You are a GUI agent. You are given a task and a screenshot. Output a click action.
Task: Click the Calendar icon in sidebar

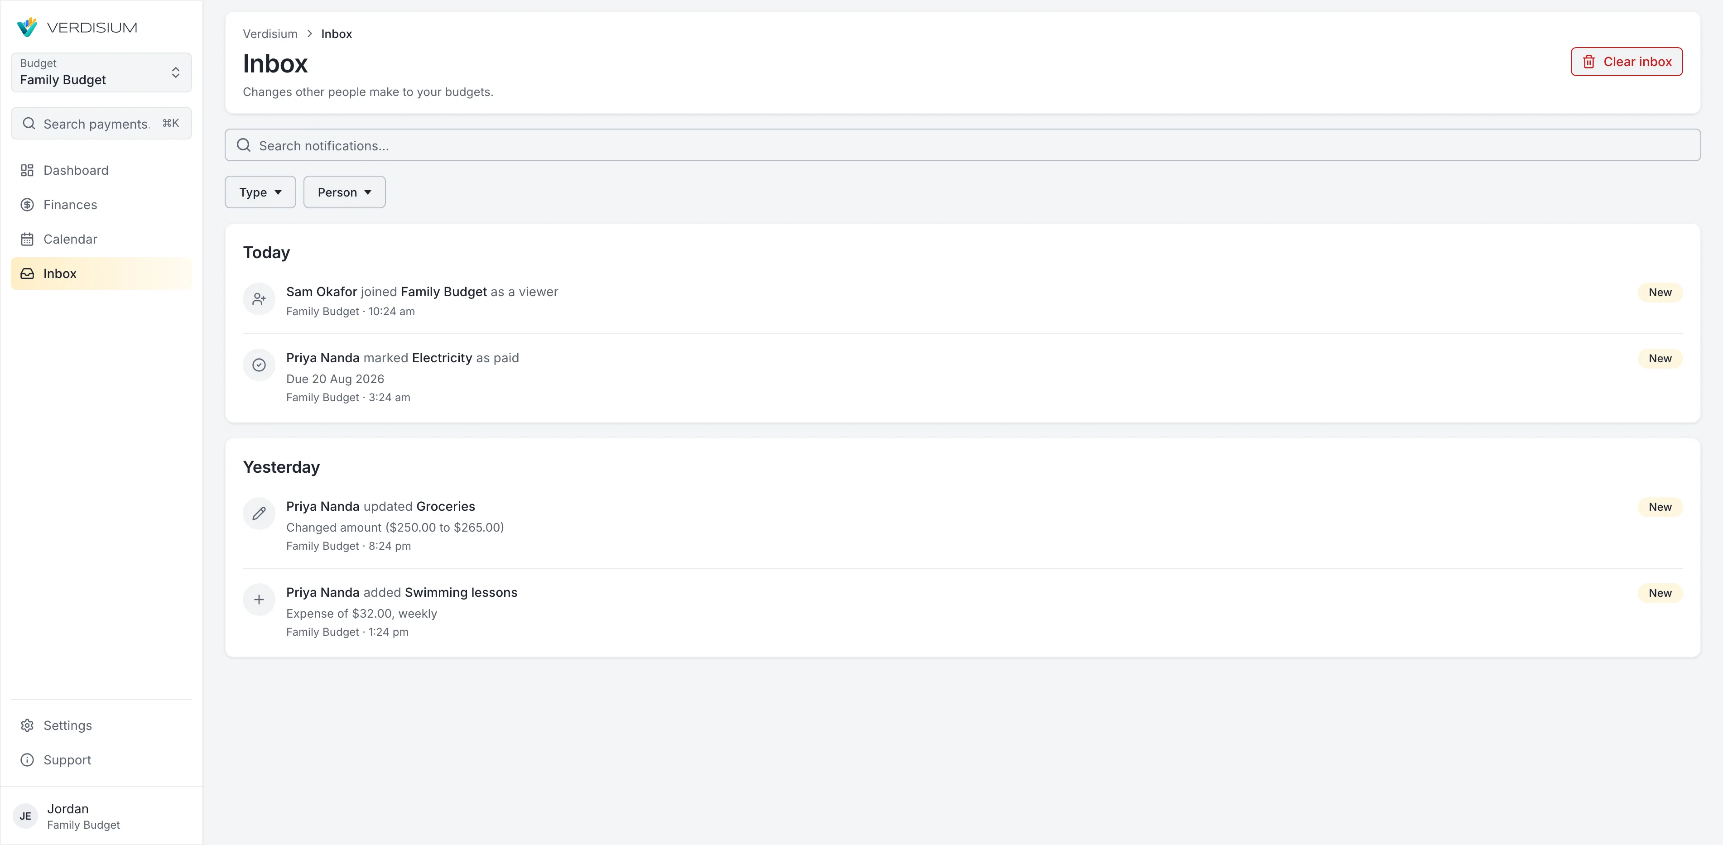click(x=27, y=240)
